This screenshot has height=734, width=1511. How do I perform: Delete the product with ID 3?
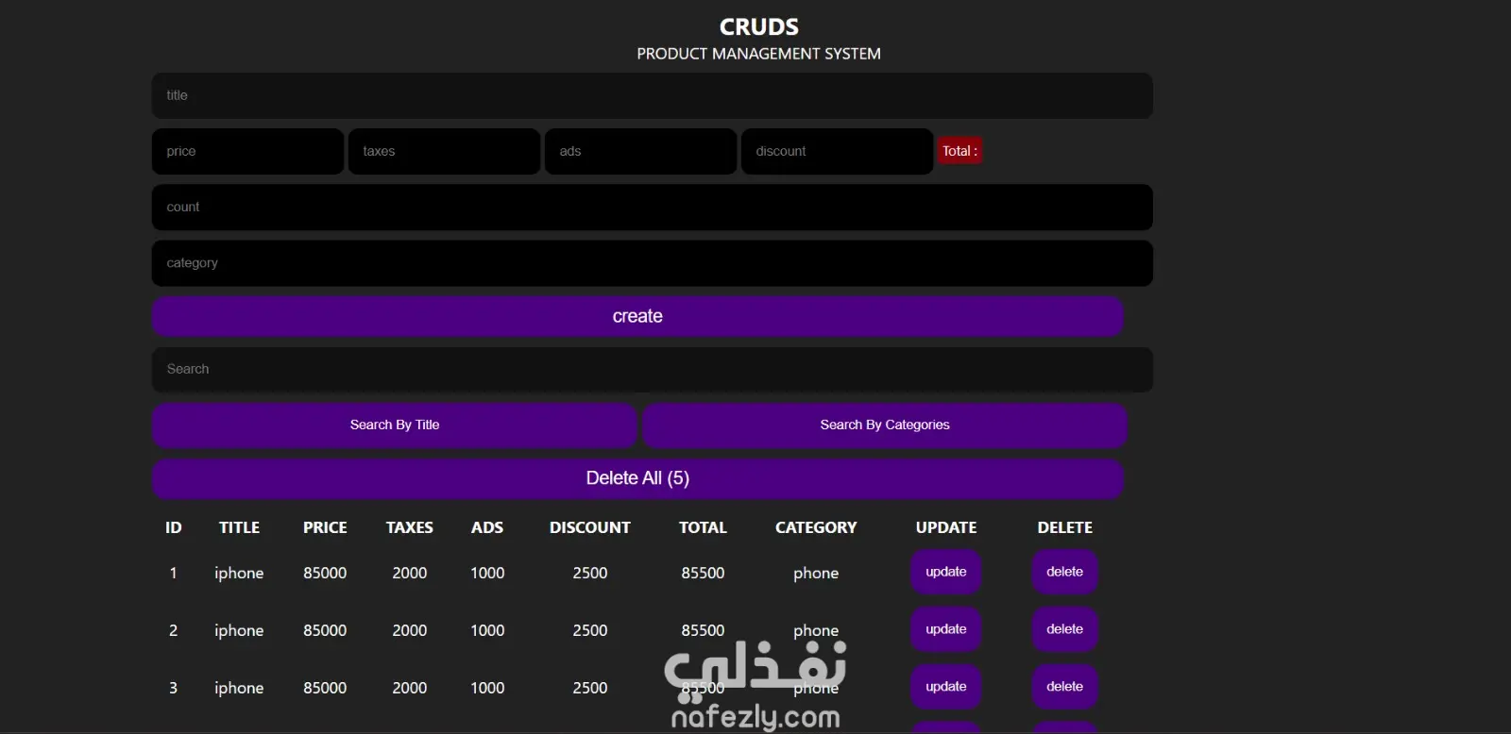click(x=1064, y=687)
